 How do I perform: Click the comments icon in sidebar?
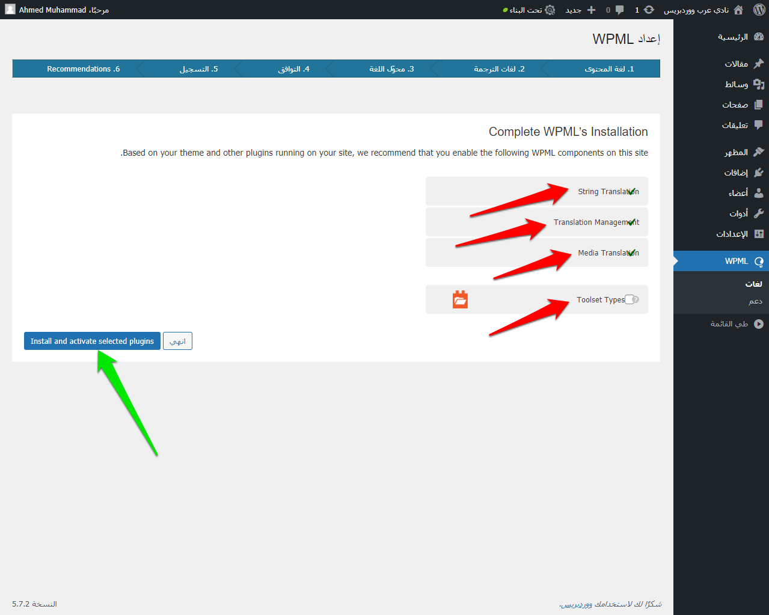click(x=759, y=125)
